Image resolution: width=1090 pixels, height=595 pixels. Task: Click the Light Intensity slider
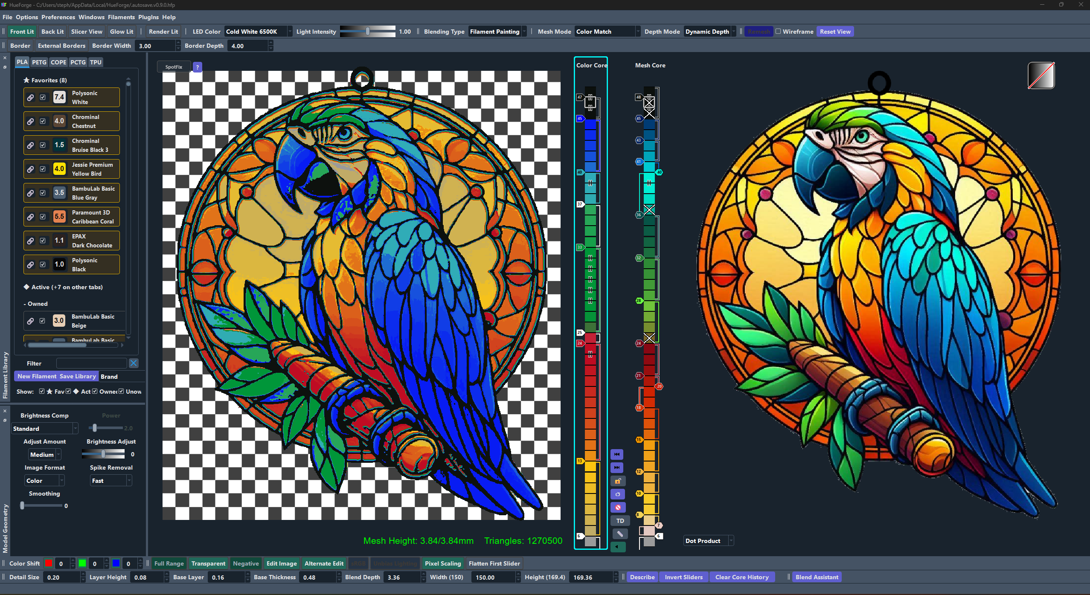pos(368,31)
